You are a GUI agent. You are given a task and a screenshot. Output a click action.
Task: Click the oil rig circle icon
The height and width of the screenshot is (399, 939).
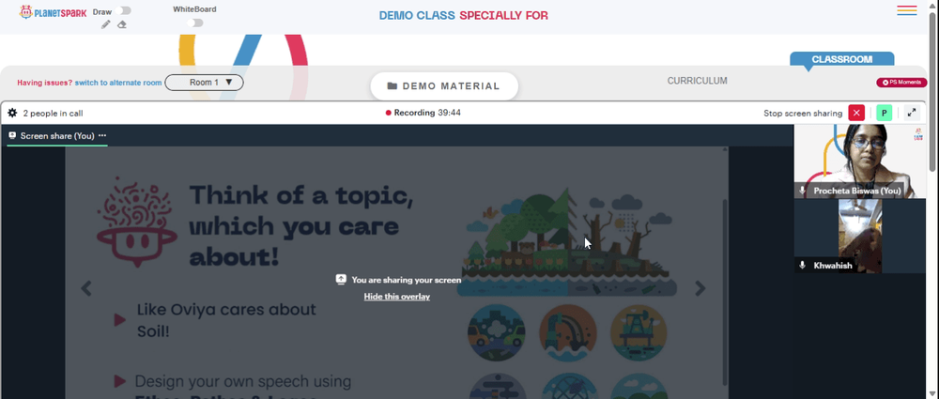click(639, 332)
